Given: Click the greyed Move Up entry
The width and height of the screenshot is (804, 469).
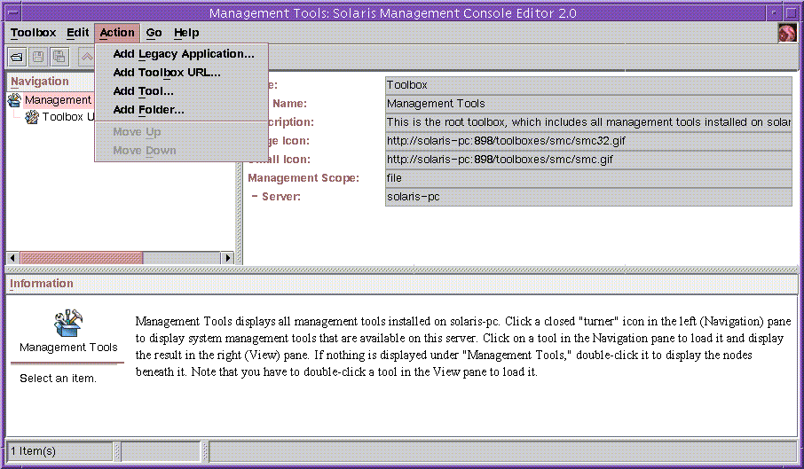Looking at the screenshot, I should coord(182,132).
